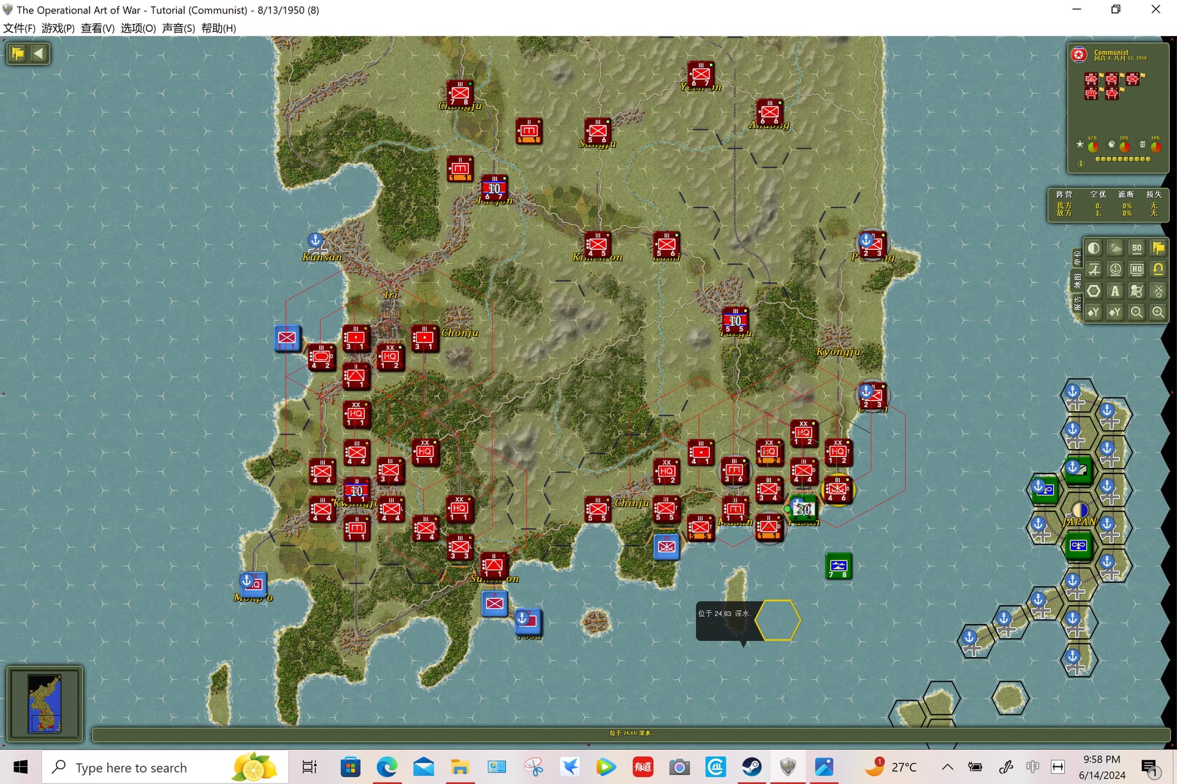Zoom in with the plus magnifier icon
1177x784 pixels.
1158,312
